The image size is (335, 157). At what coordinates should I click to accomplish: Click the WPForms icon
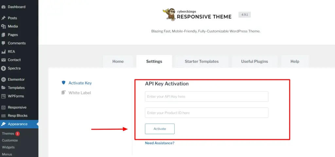click(x=3, y=96)
